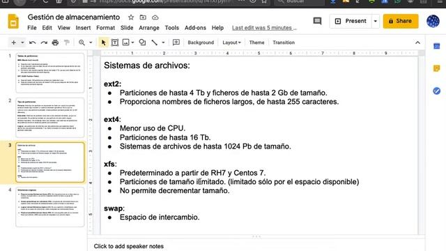Click the Espacio de intercambio bullet
The height and width of the screenshot is (251, 446).
point(160,217)
